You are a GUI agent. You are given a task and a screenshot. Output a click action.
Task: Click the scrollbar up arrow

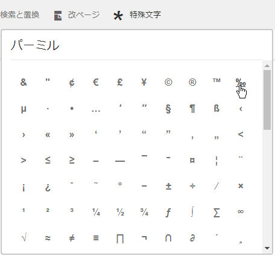(x=267, y=66)
